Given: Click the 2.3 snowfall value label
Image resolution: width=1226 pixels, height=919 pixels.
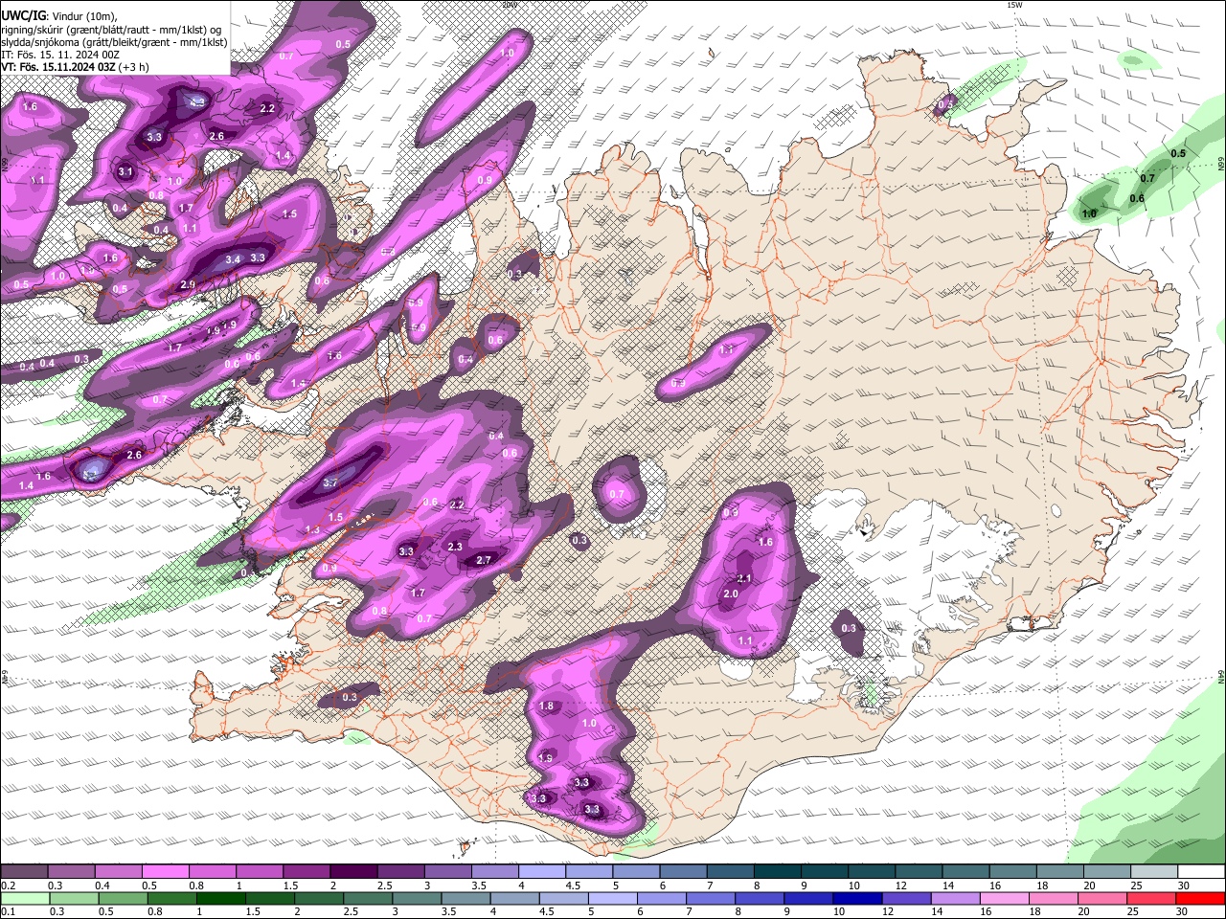Looking at the screenshot, I should coord(455,548).
